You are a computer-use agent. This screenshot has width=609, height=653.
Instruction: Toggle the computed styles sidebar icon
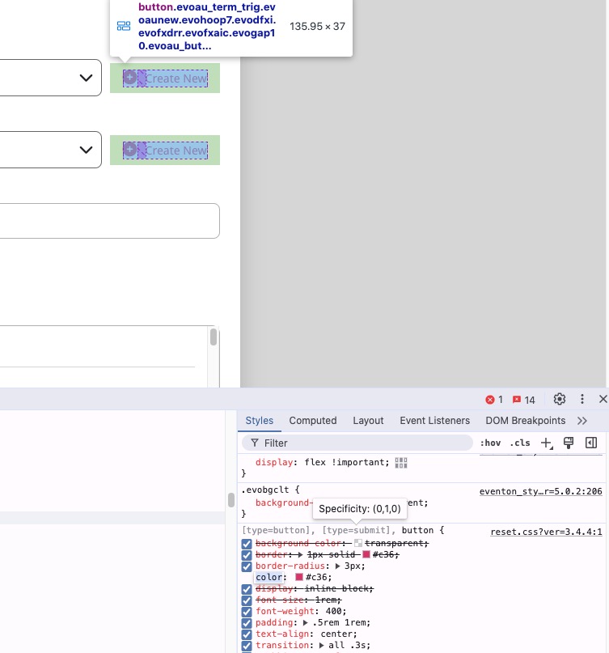coord(591,443)
